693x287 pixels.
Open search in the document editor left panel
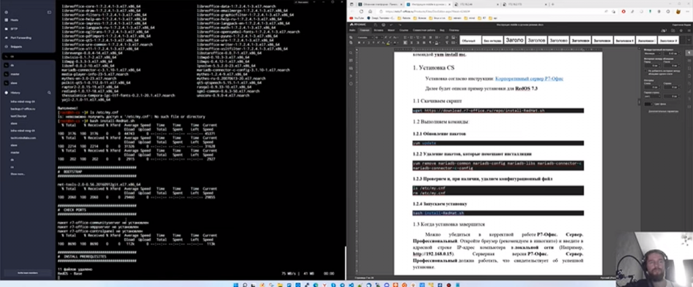pos(351,53)
